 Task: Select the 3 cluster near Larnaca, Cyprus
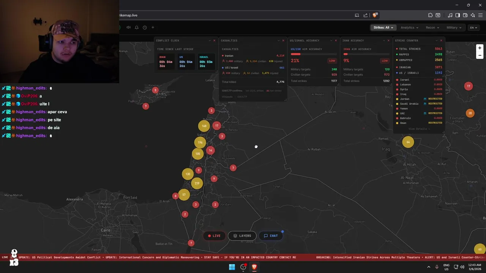(x=155, y=90)
